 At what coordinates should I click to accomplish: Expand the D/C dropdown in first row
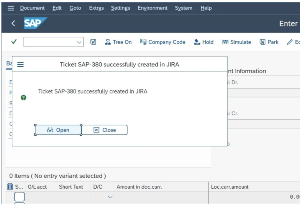[x=110, y=197]
